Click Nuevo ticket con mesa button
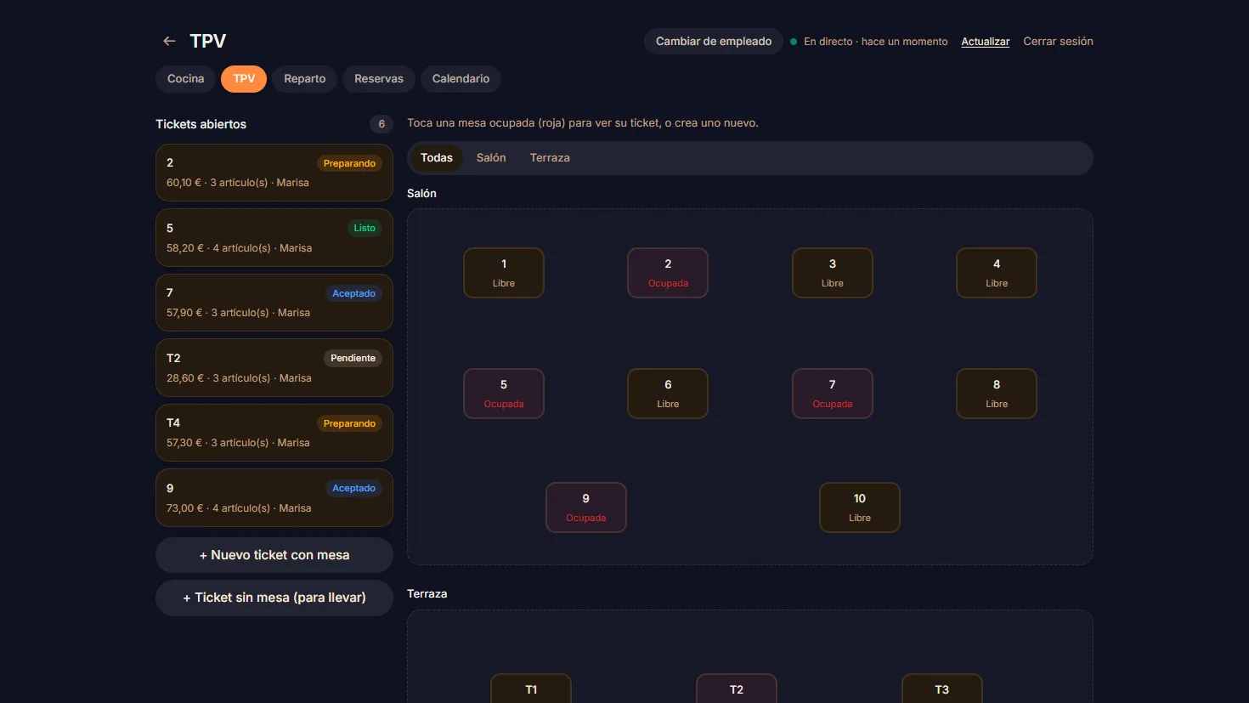This screenshot has height=703, width=1249. [x=274, y=555]
